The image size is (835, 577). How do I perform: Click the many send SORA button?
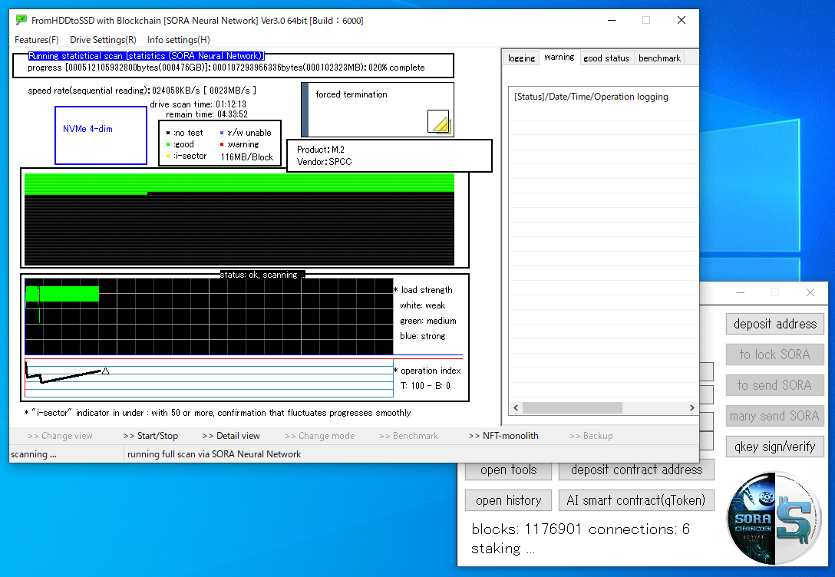tap(775, 416)
